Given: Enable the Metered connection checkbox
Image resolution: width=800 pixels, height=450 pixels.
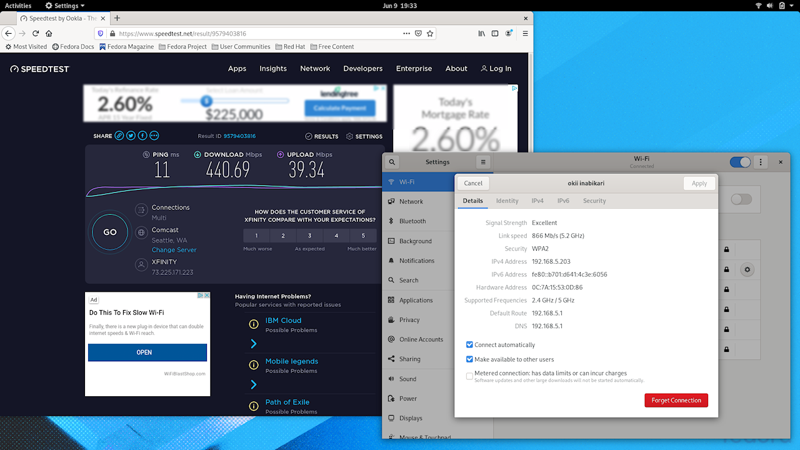Looking at the screenshot, I should coord(469,376).
